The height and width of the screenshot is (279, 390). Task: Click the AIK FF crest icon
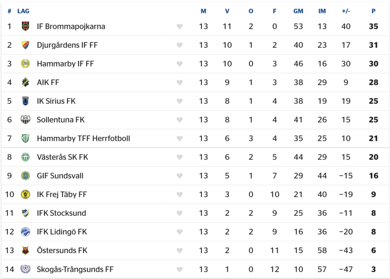pyautogui.click(x=25, y=82)
